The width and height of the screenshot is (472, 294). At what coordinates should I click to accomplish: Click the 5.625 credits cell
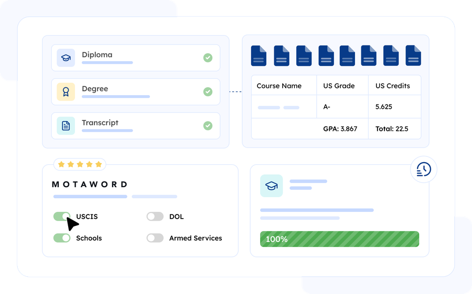point(394,107)
